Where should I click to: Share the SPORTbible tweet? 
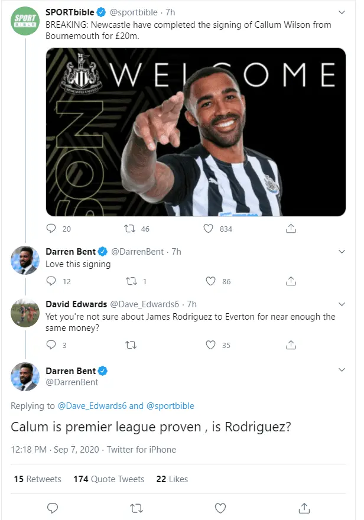(x=291, y=229)
